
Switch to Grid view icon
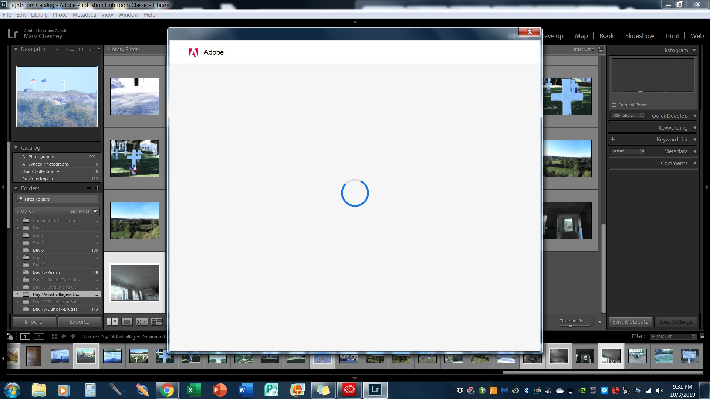point(112,322)
